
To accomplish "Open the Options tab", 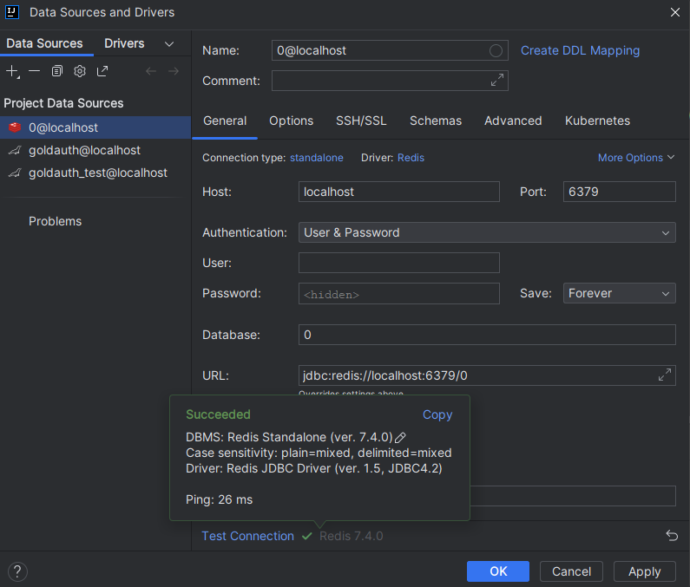I will pyautogui.click(x=292, y=121).
